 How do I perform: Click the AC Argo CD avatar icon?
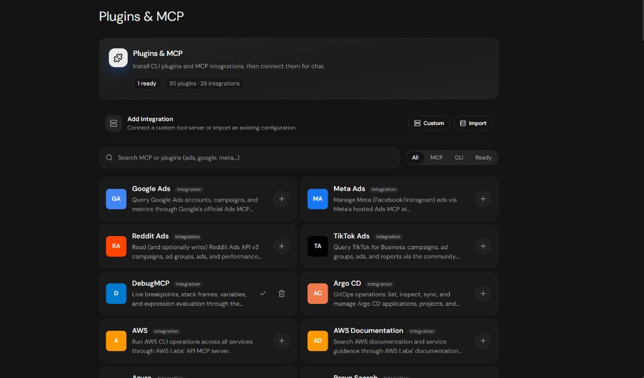tap(318, 293)
